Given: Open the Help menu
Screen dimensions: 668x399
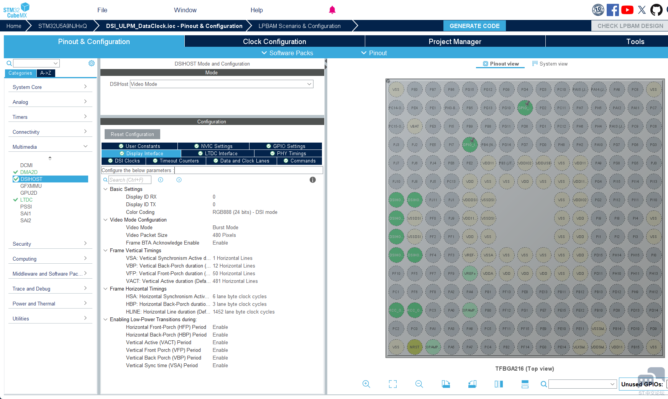Looking at the screenshot, I should [x=257, y=10].
